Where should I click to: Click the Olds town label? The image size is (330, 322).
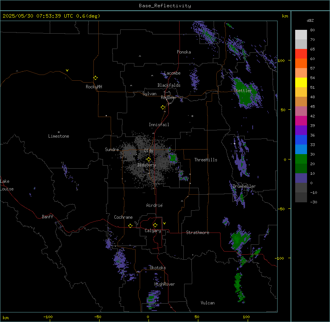tap(149, 151)
